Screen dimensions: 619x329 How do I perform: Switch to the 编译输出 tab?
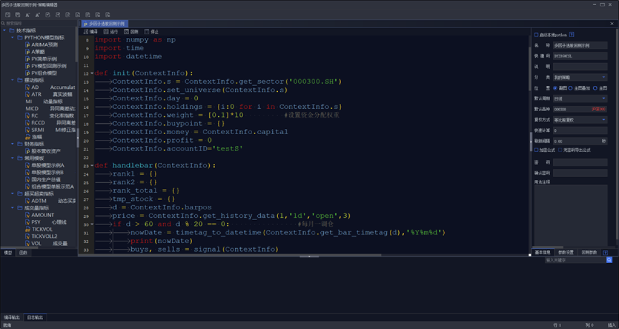12,317
